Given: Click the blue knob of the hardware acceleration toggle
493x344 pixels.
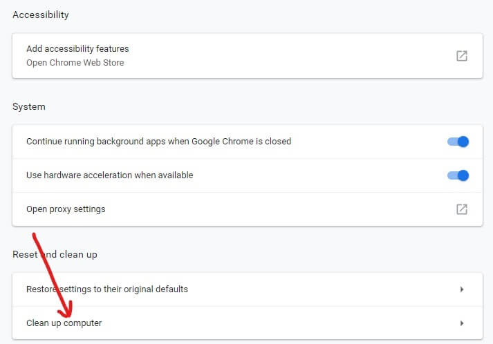Looking at the screenshot, I should tap(463, 175).
